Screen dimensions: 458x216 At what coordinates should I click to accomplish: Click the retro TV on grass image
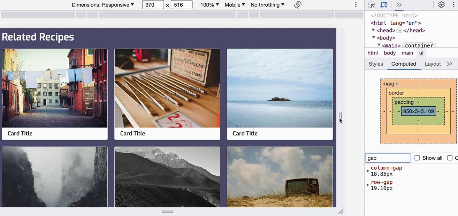pos(280,177)
